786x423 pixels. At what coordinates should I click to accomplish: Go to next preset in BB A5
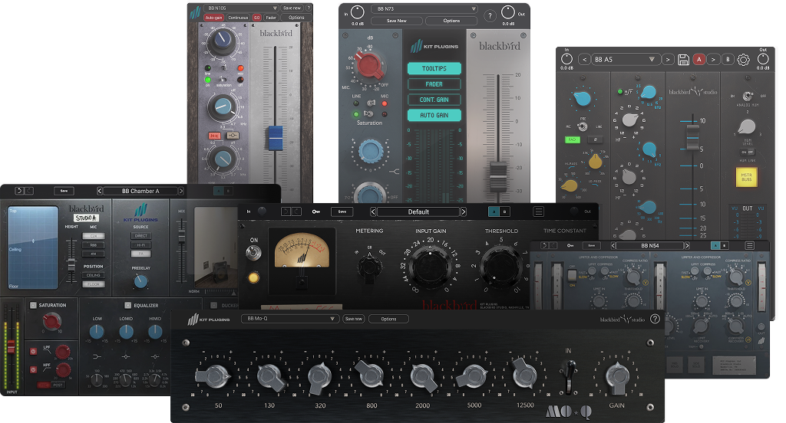tap(667, 60)
